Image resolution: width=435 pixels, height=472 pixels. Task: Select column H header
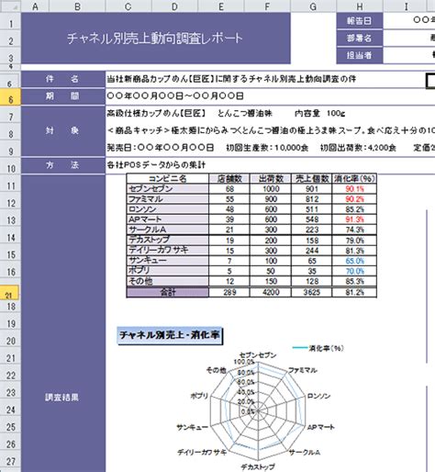pos(360,6)
